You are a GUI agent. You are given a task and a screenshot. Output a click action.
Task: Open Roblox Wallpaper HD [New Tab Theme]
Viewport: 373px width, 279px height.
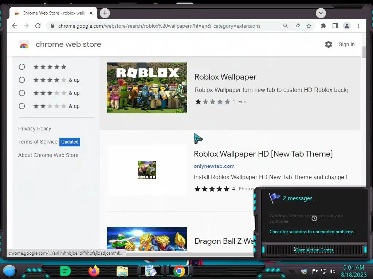[263, 154]
